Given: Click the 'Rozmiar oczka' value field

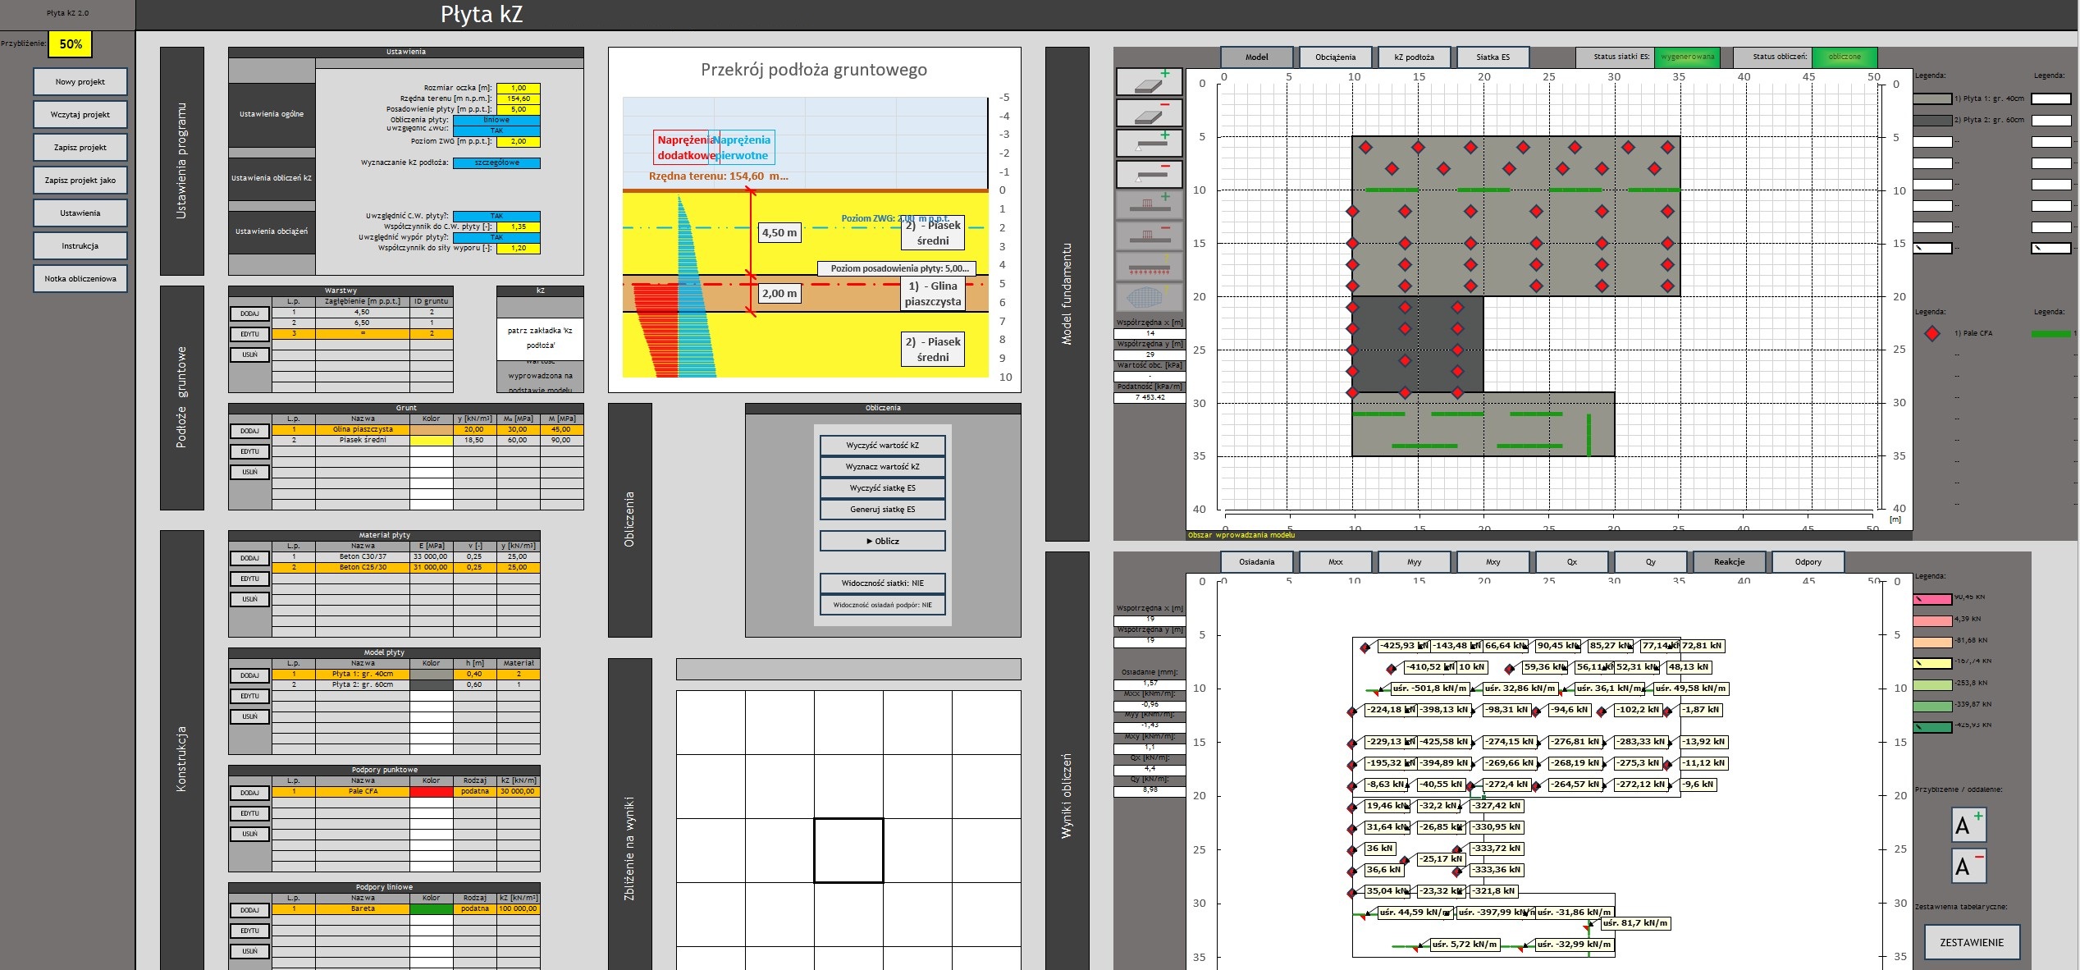Looking at the screenshot, I should tap(519, 88).
